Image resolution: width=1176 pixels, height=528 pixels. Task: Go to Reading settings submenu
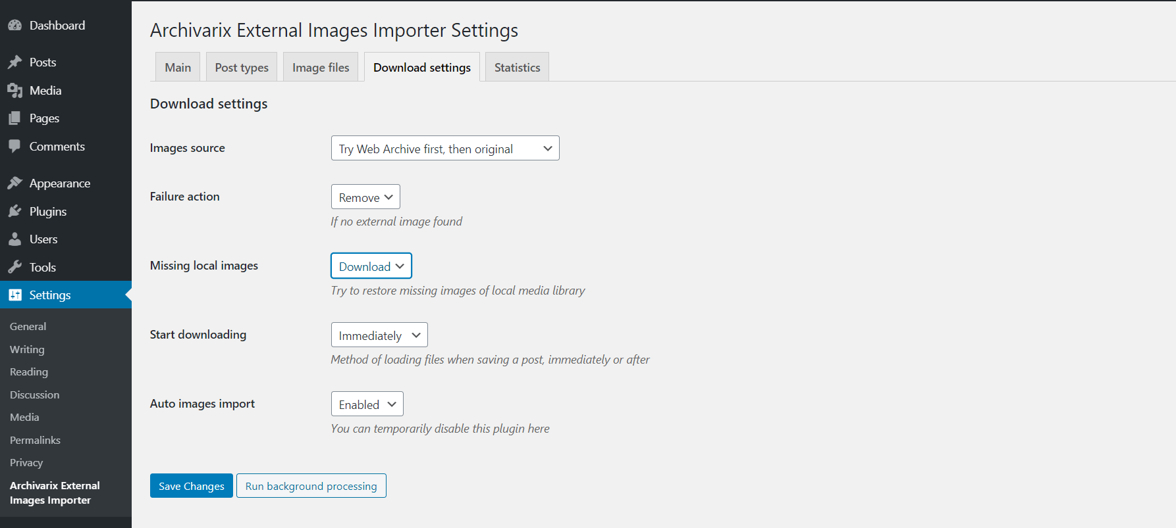(29, 372)
